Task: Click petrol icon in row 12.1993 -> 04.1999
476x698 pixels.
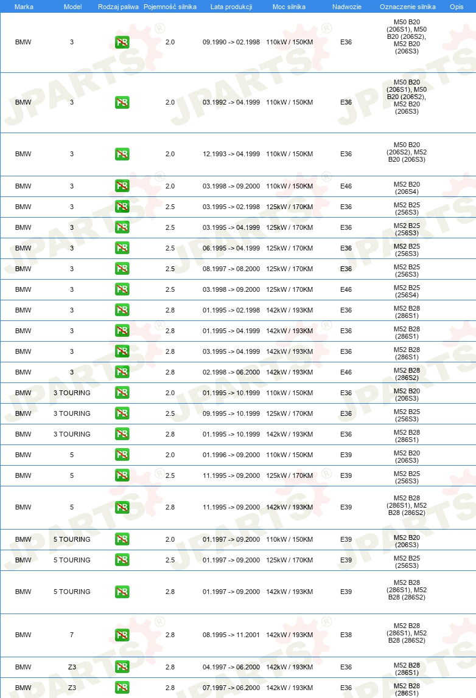Action: point(122,154)
